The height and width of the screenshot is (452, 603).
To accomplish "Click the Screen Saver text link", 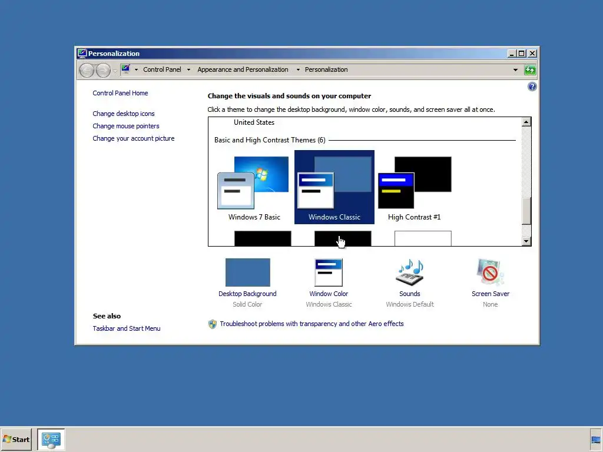I will (x=491, y=294).
